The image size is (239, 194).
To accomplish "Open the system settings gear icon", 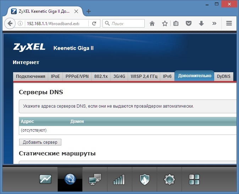I will click(169, 179).
